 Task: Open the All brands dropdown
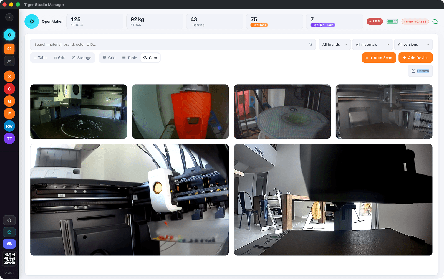click(x=335, y=44)
